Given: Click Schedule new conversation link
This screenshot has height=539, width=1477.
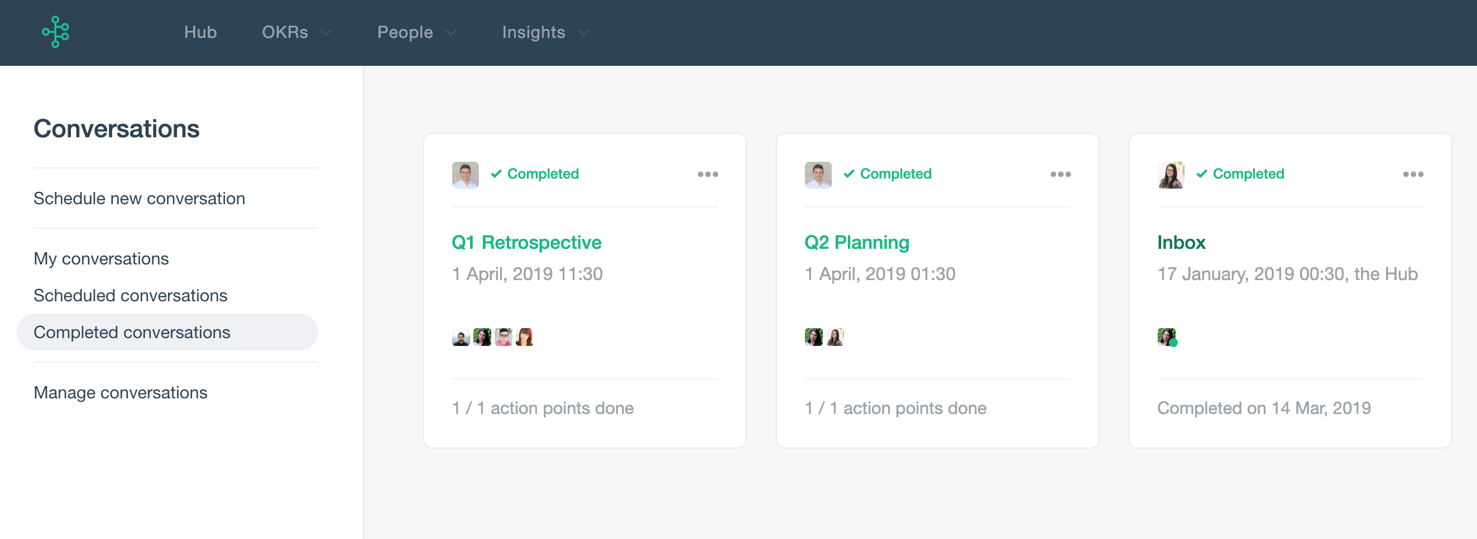Looking at the screenshot, I should (139, 199).
